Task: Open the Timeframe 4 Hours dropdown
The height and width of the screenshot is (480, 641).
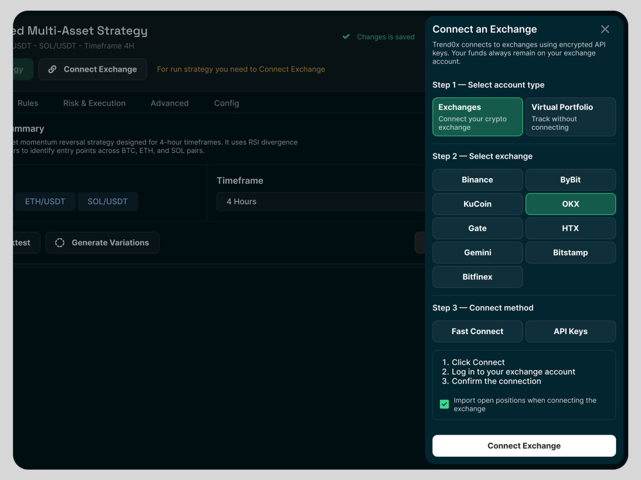Action: [x=321, y=202]
